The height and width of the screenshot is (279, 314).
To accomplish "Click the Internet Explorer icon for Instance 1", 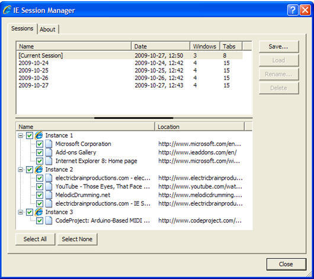I will click(x=39, y=135).
